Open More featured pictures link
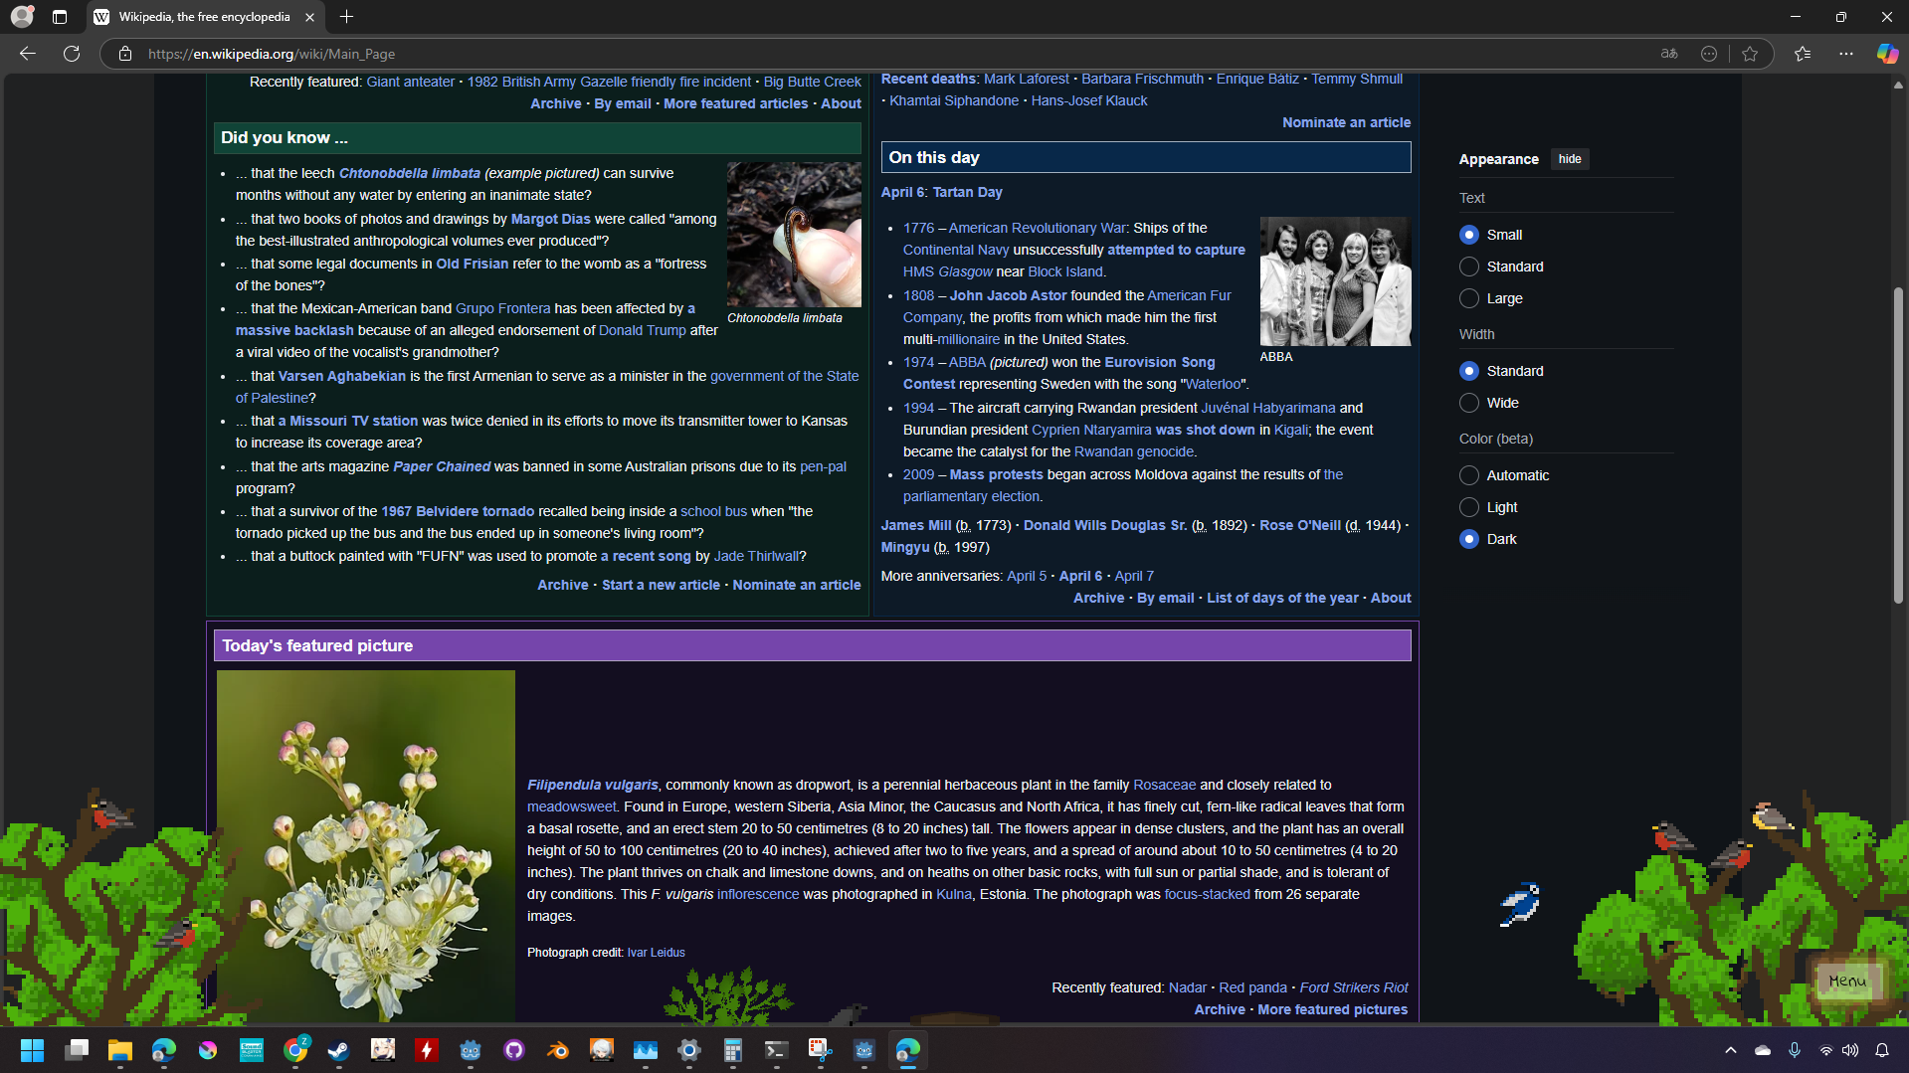1909x1073 pixels. click(1332, 1009)
